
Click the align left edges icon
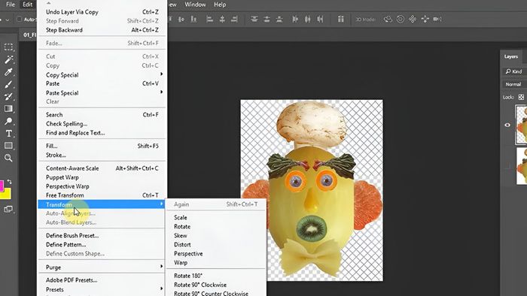tap(210, 19)
